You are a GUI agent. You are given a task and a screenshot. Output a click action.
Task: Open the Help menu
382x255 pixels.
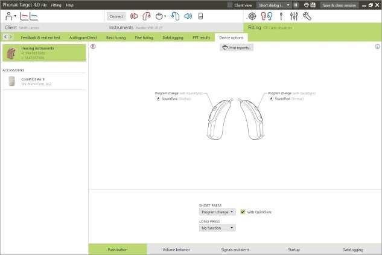[69, 5]
